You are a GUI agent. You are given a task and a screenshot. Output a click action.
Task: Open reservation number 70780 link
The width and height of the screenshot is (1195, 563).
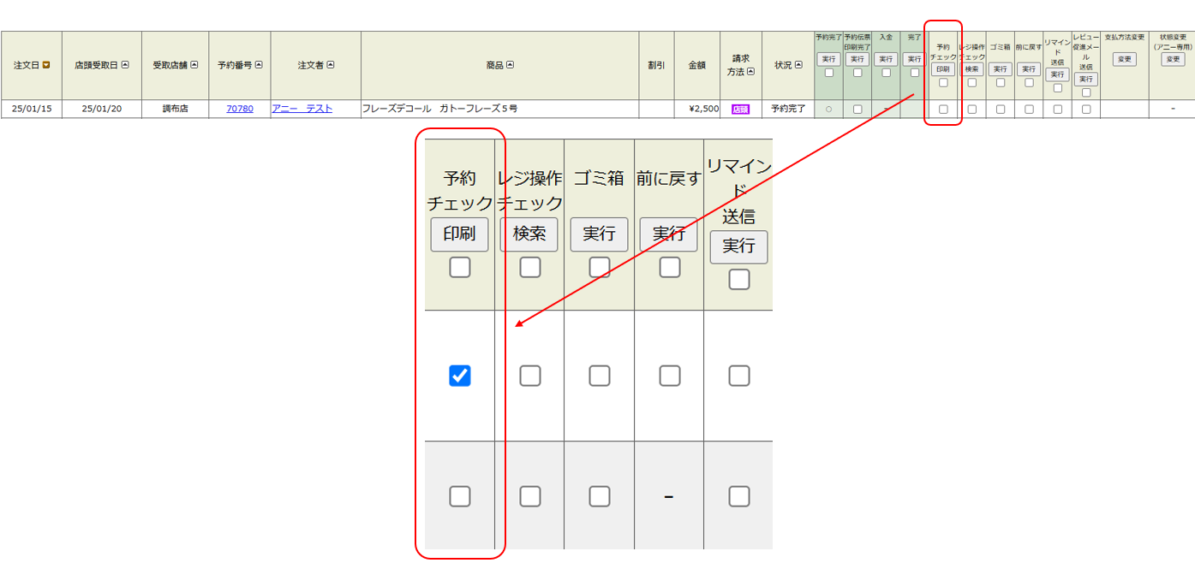tap(240, 110)
